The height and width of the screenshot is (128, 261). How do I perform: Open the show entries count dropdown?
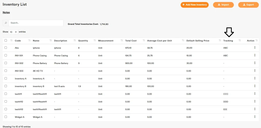click(x=13, y=32)
